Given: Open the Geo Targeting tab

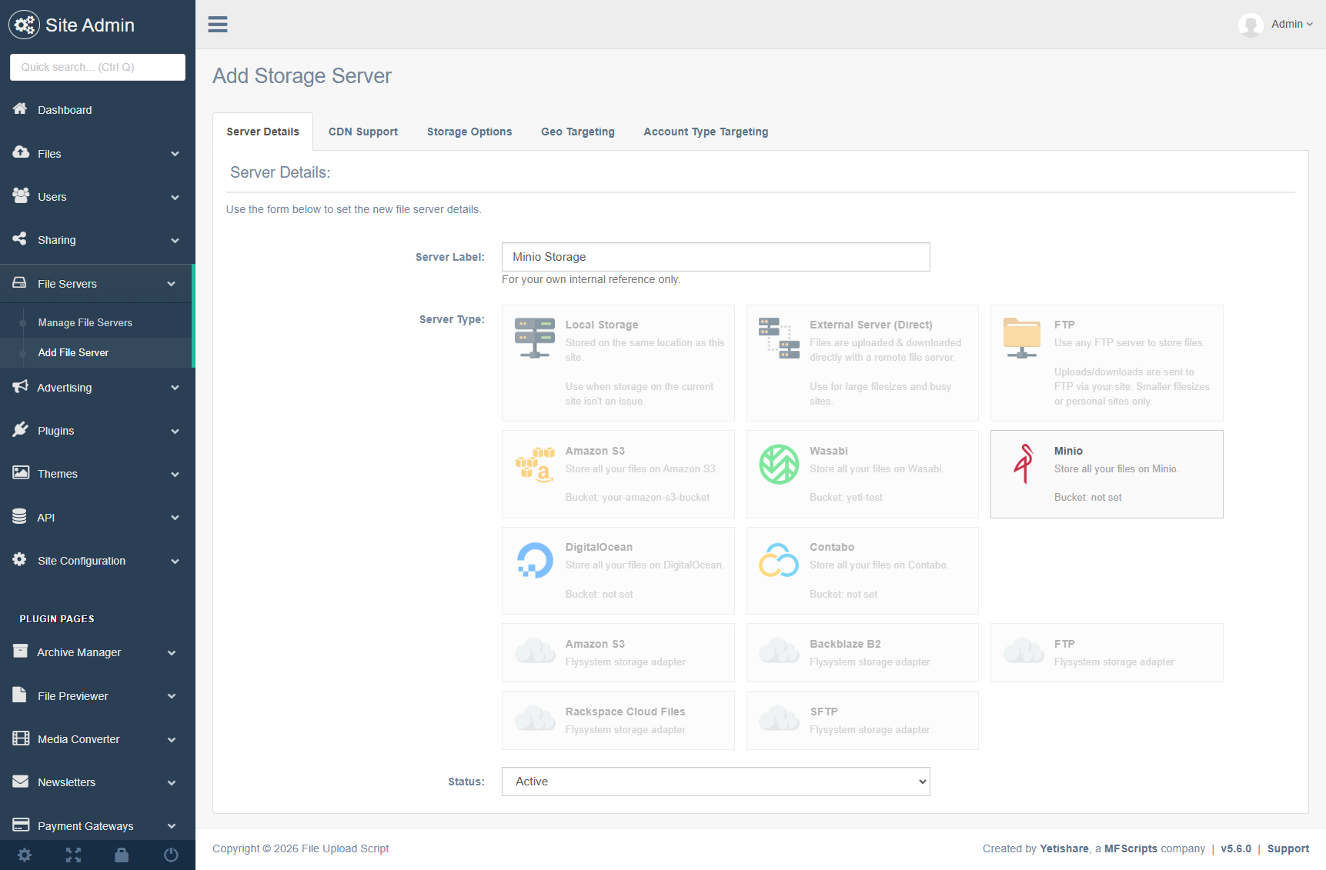Looking at the screenshot, I should [577, 132].
